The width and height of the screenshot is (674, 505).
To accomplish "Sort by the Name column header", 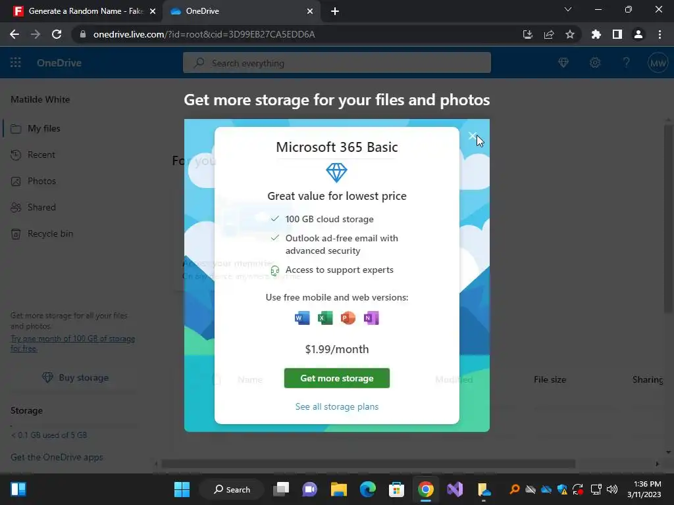I will coord(249,379).
